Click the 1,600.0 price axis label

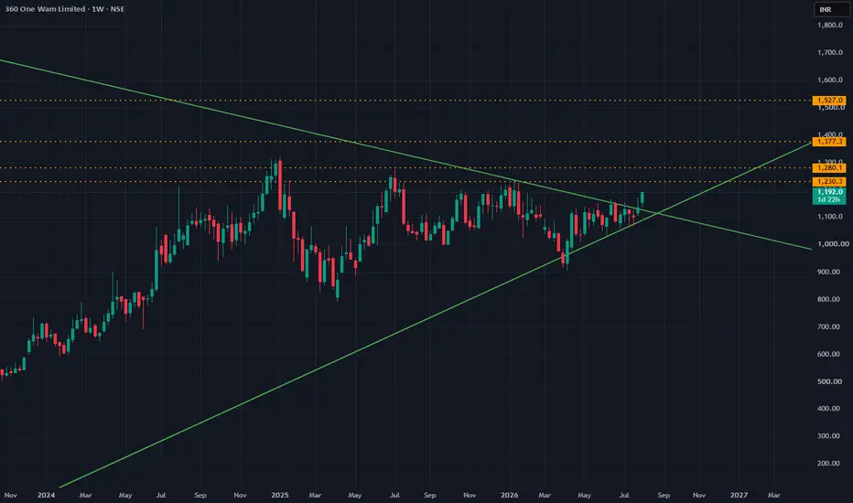coord(829,80)
